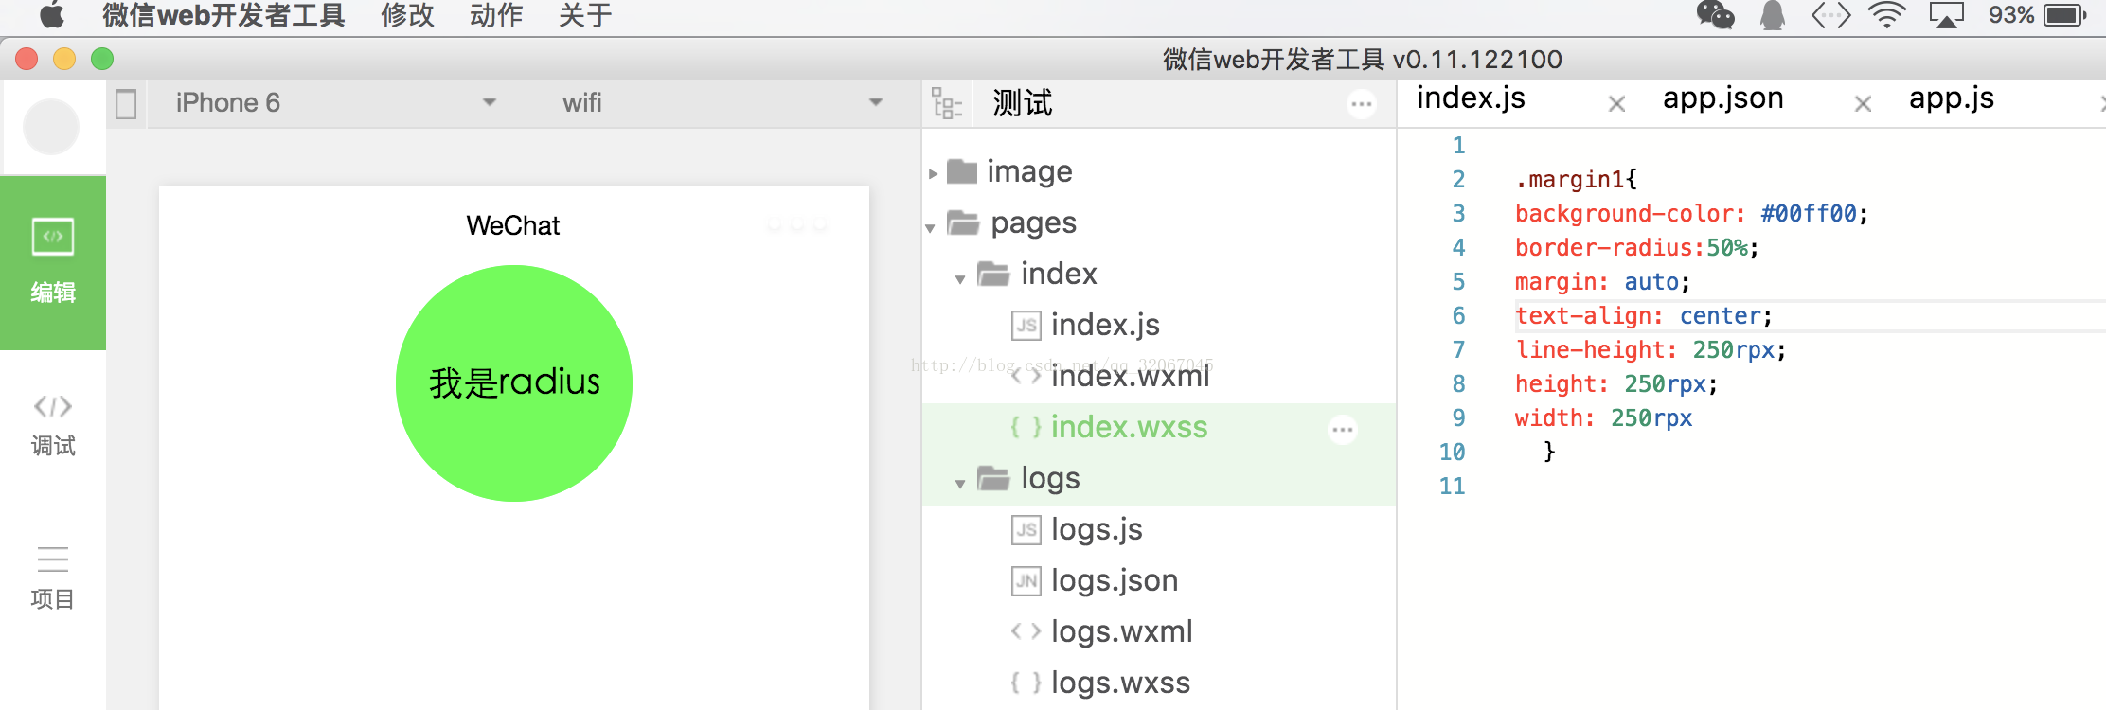Click the pages folder icon
The width and height of the screenshot is (2106, 710).
tap(963, 222)
